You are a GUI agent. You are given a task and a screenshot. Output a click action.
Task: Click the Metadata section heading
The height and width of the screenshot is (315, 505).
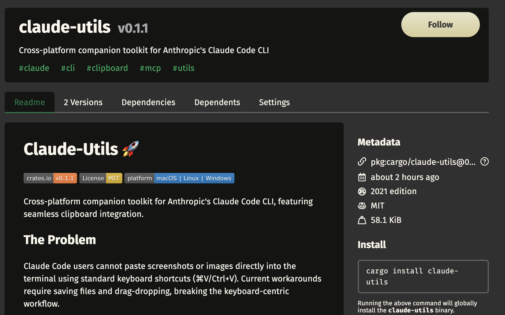tap(379, 142)
